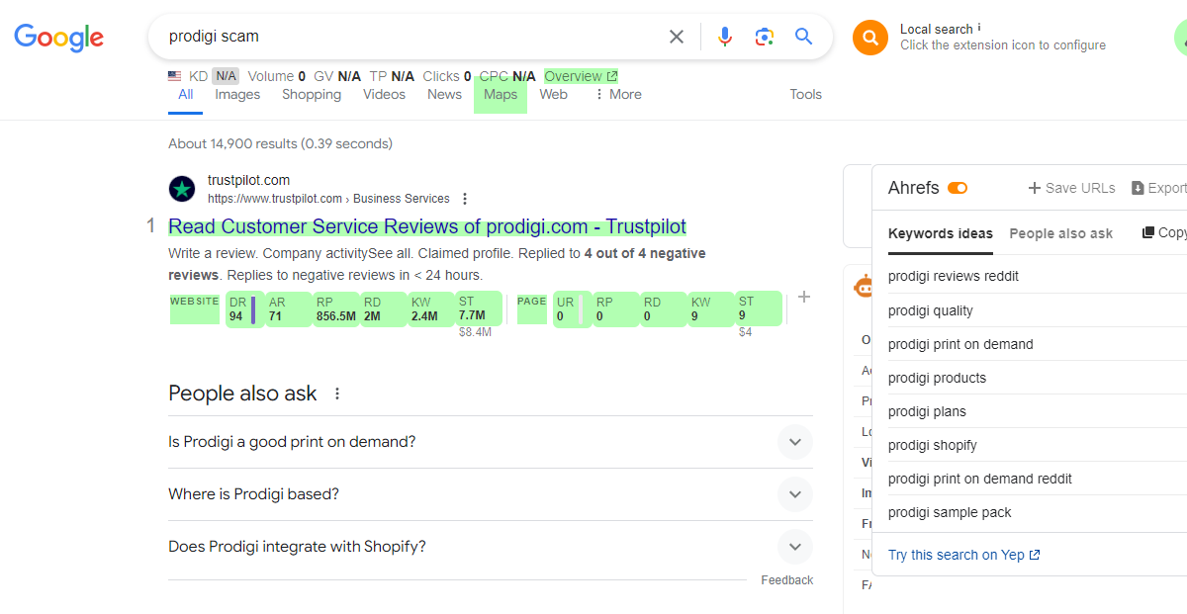Open 'Try this search on Yep' link
The height and width of the screenshot is (614, 1187).
(x=964, y=555)
